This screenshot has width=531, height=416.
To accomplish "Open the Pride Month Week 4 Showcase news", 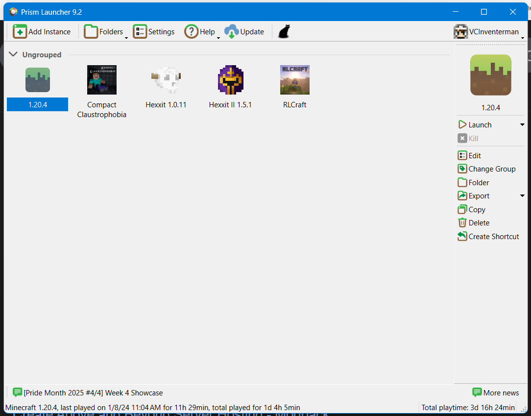I will click(x=93, y=393).
